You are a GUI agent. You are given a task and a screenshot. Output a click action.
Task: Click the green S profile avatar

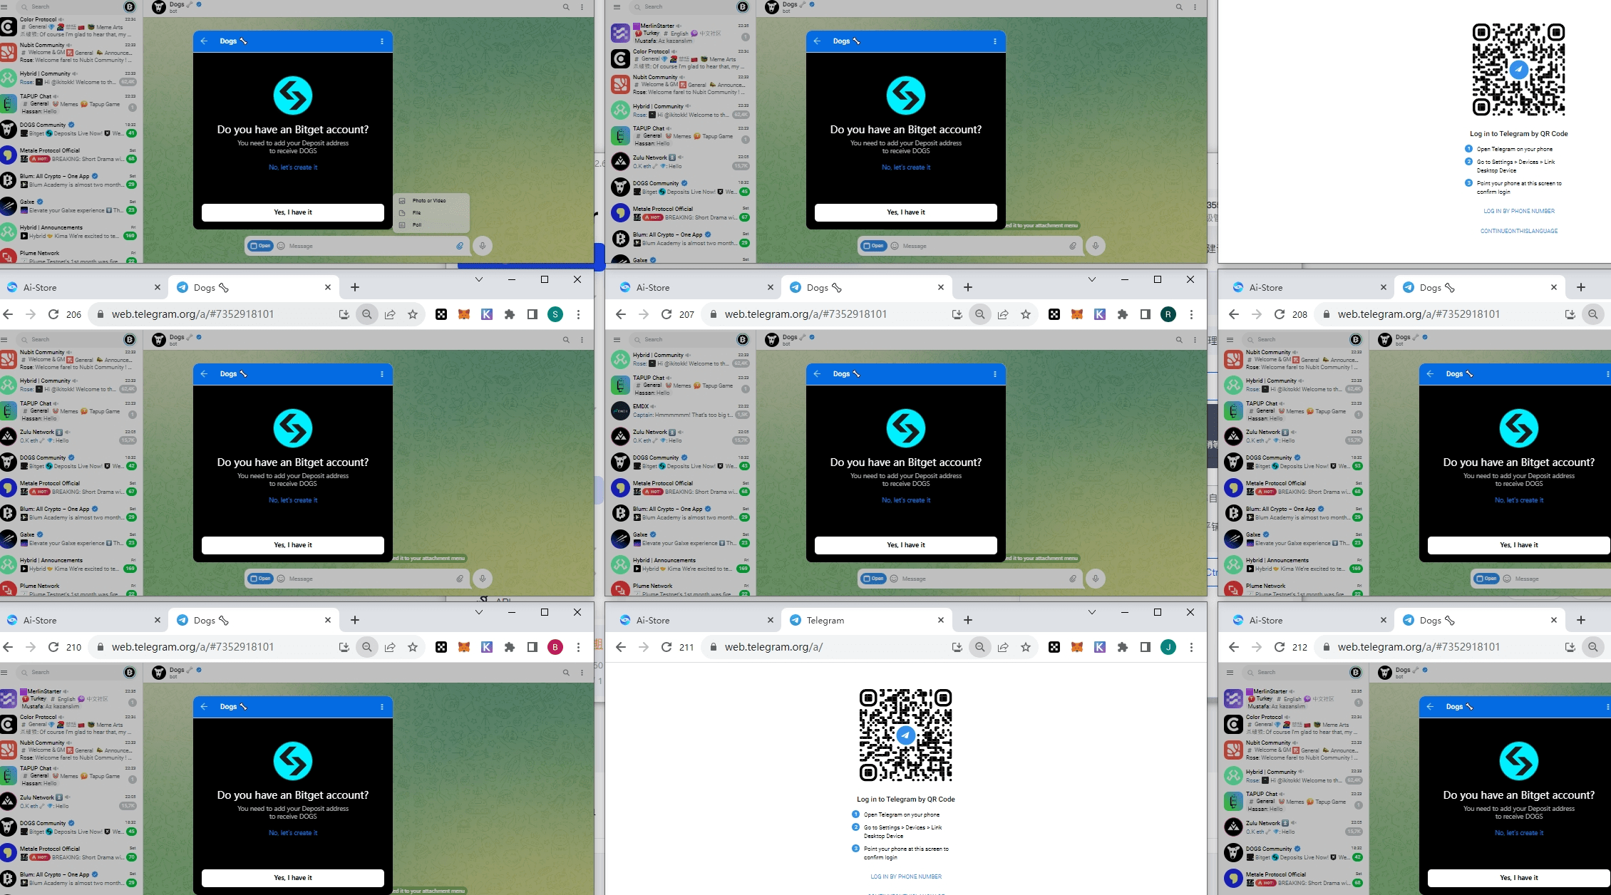coord(555,314)
